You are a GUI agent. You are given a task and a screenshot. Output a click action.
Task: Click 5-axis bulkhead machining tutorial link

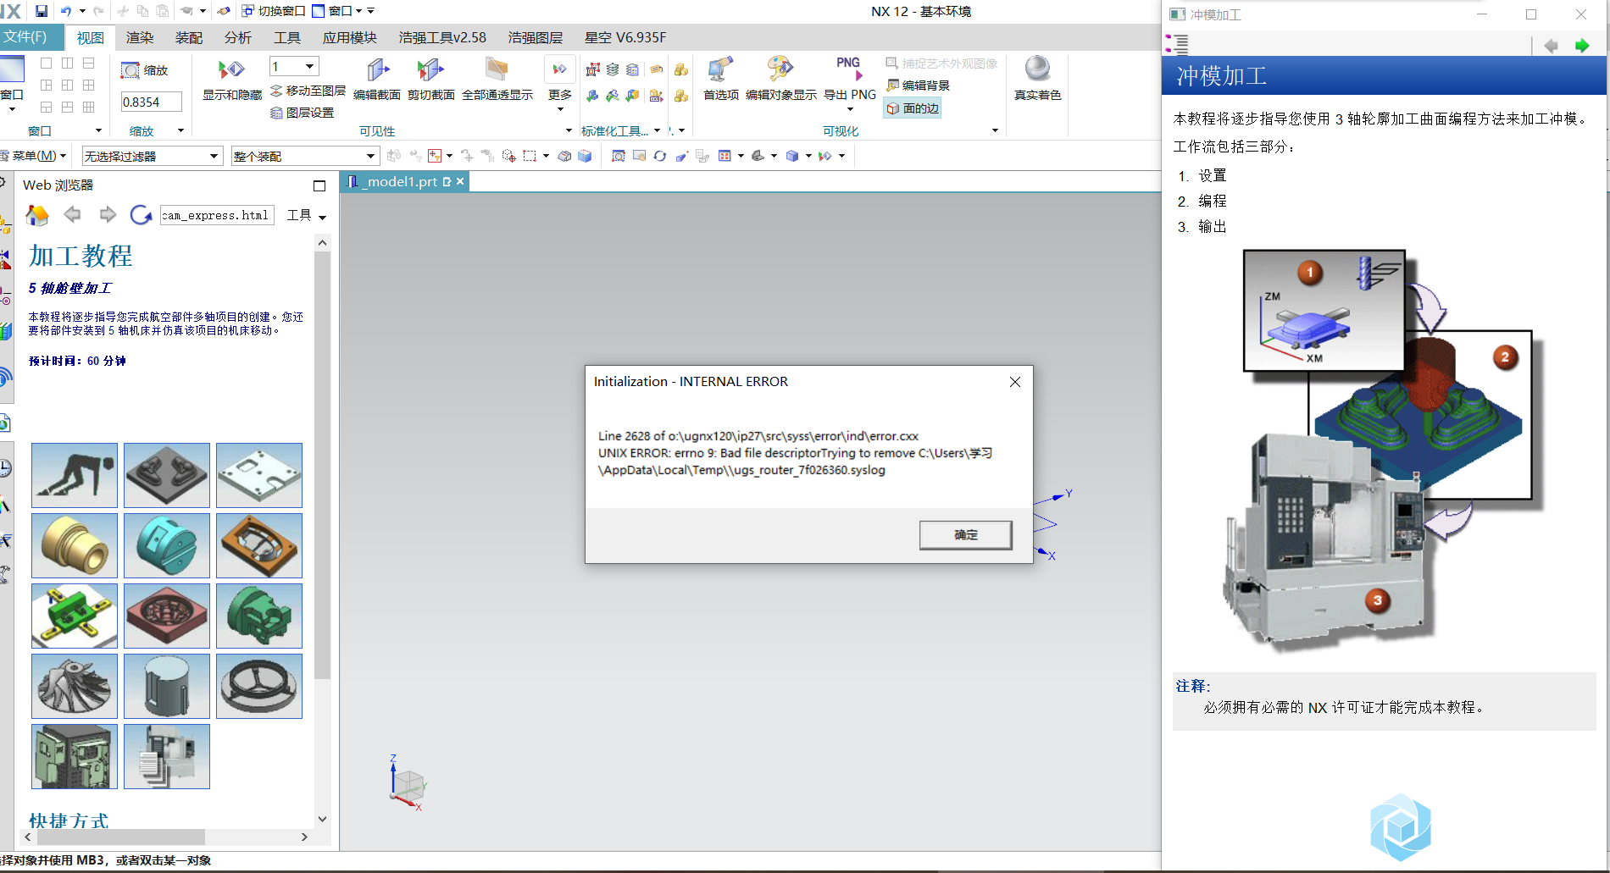coord(69,289)
